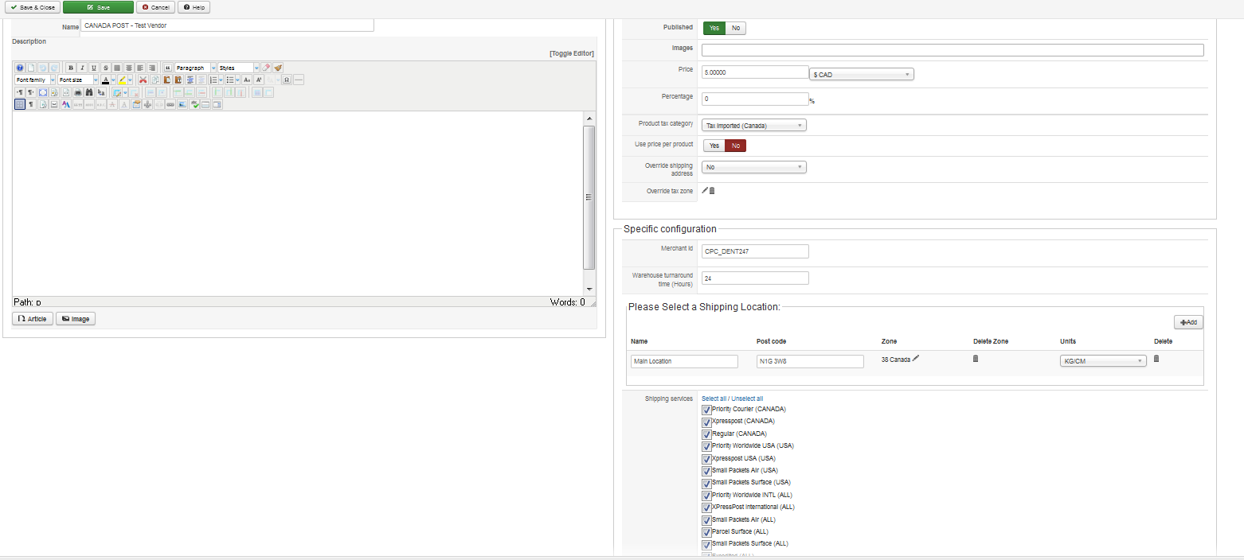Click the editor help icon
This screenshot has width=1244, height=560.
(x=20, y=68)
